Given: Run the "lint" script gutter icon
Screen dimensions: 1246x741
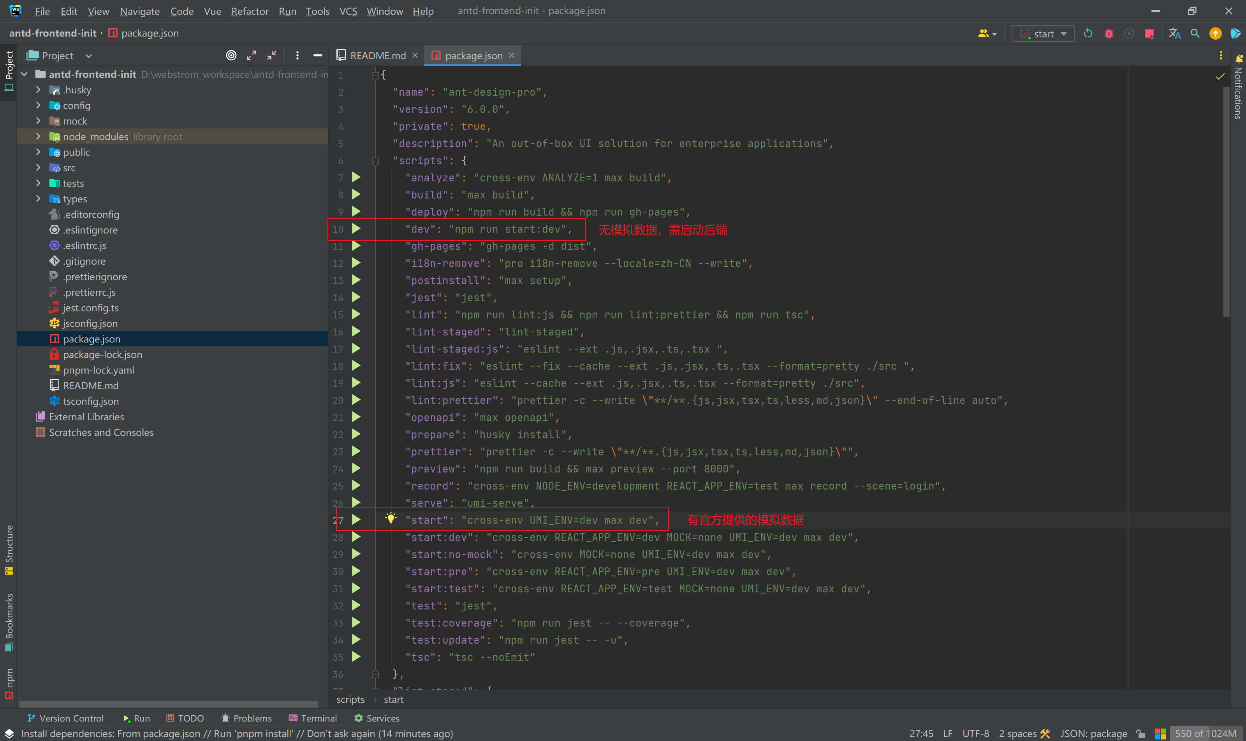Looking at the screenshot, I should 356,314.
